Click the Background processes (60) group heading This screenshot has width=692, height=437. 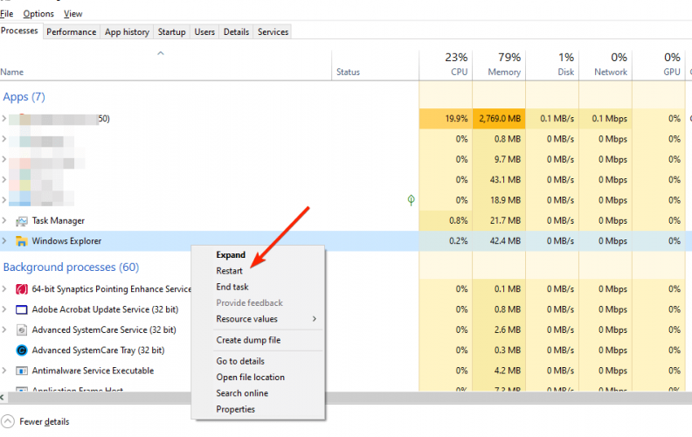pos(71,267)
